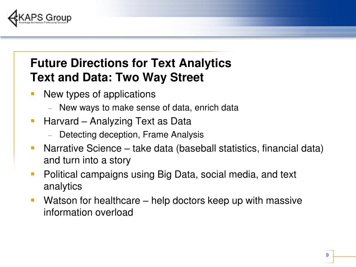Click the yellow bullet beside Narrative Science

click(x=32, y=148)
